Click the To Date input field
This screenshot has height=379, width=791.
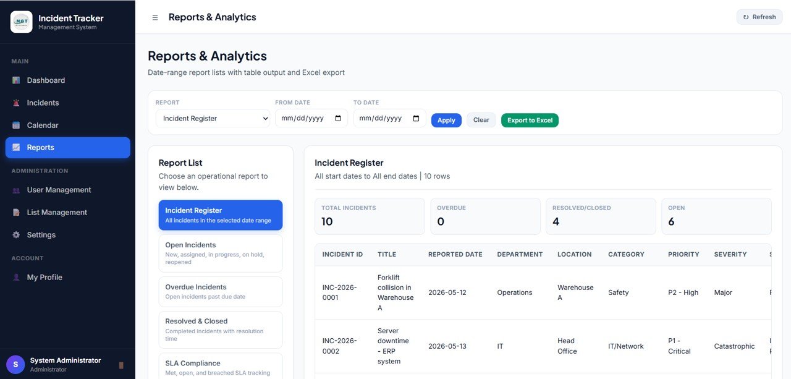click(389, 118)
